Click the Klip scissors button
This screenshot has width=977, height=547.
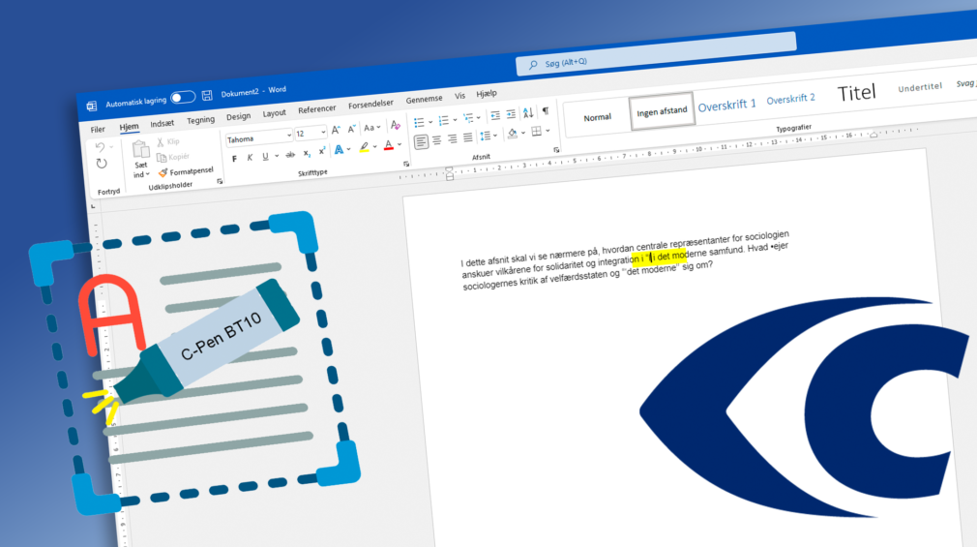coord(168,142)
